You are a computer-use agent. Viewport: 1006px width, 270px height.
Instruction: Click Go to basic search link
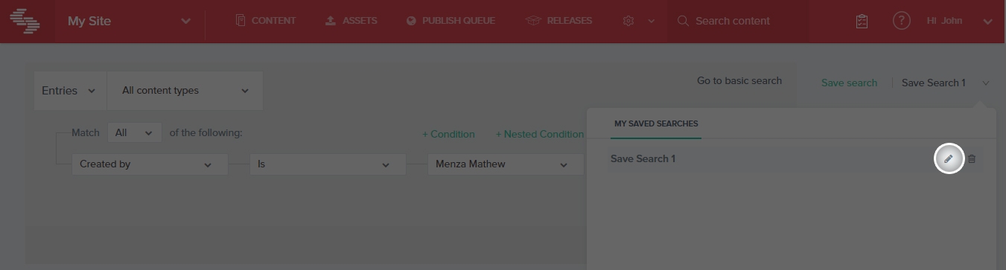[739, 80]
